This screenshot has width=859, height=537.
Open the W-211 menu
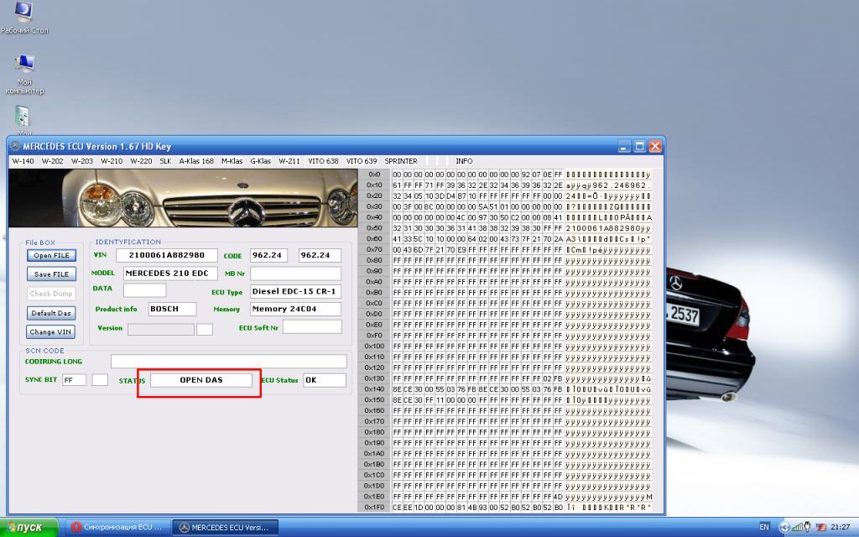click(289, 161)
